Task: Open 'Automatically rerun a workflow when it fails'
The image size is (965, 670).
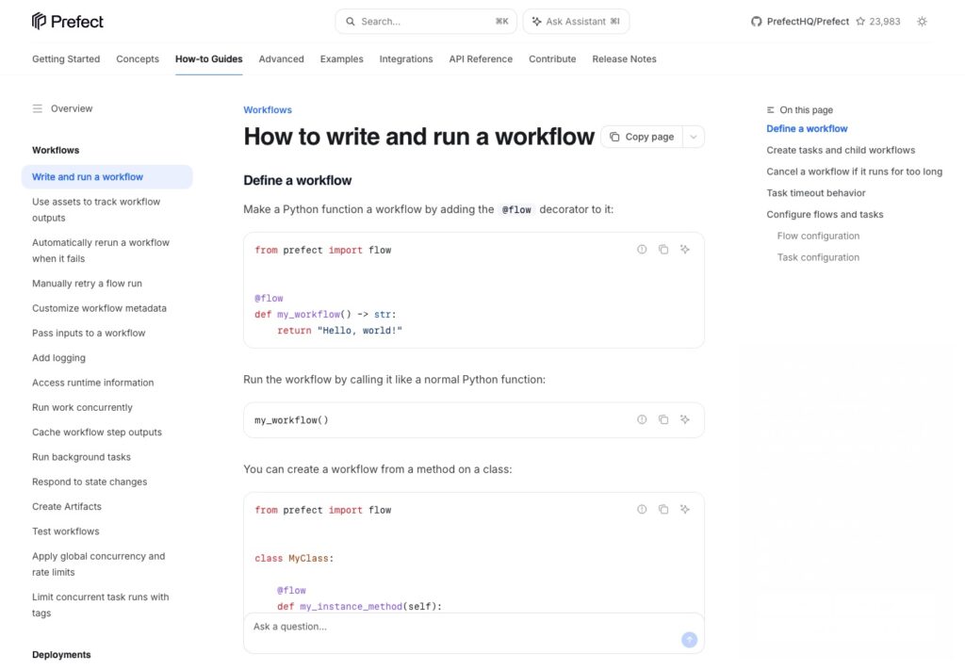Action: (101, 251)
